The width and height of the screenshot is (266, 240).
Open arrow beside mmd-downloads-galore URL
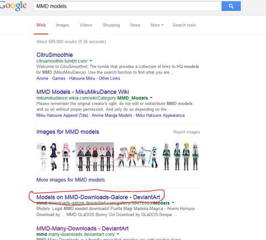[x=173, y=203]
